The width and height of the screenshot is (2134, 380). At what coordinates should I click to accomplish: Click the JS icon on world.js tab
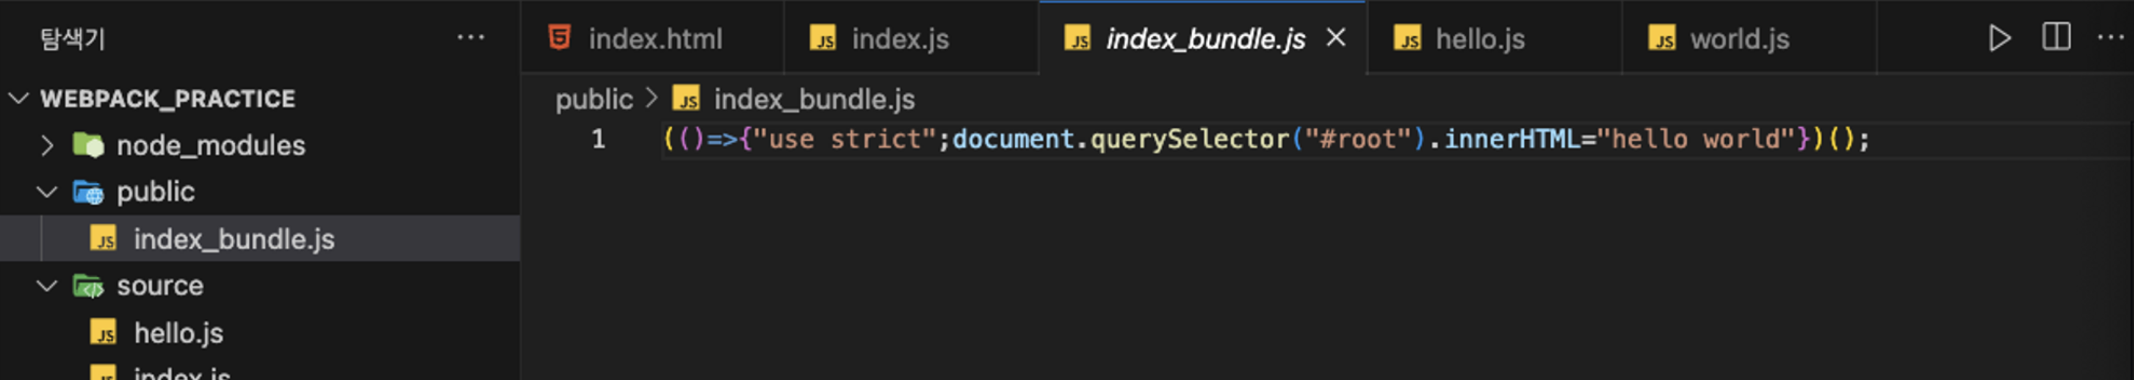click(x=1661, y=38)
